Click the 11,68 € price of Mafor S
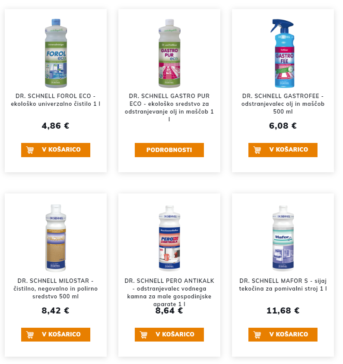Image resolution: width=343 pixels, height=364 pixels. (283, 311)
